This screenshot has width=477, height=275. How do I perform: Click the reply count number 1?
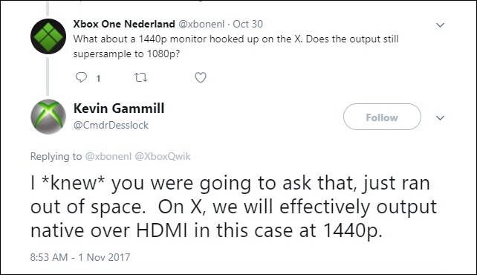(98, 79)
